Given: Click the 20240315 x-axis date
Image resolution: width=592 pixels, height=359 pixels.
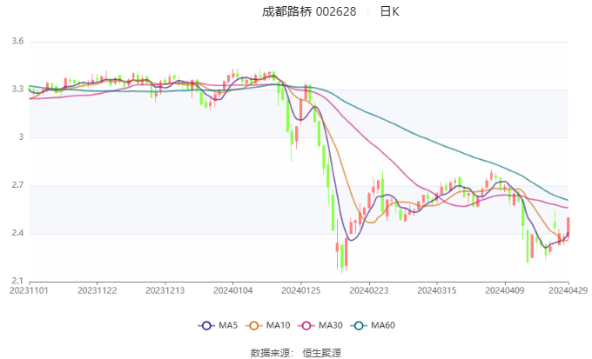Looking at the screenshot, I should point(434,290).
